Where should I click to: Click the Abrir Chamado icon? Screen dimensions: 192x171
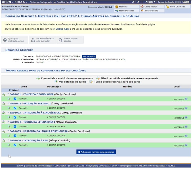pos(167,7)
